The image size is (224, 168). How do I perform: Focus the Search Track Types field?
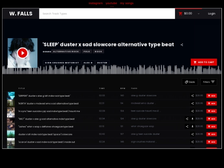[x=107, y=14]
